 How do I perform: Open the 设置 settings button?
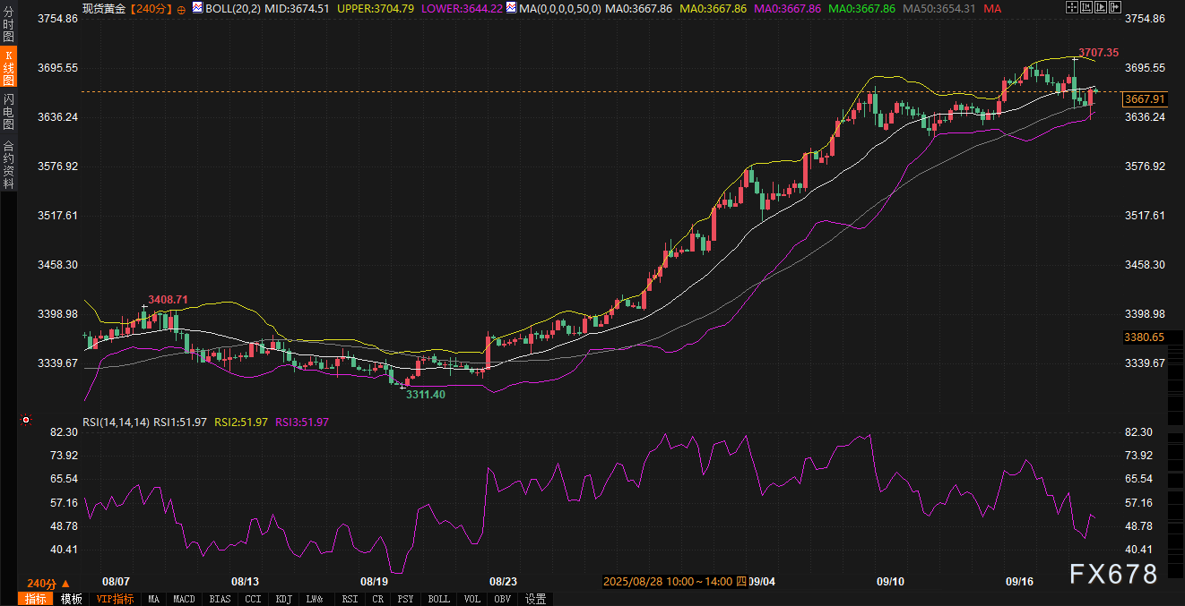[x=536, y=599]
